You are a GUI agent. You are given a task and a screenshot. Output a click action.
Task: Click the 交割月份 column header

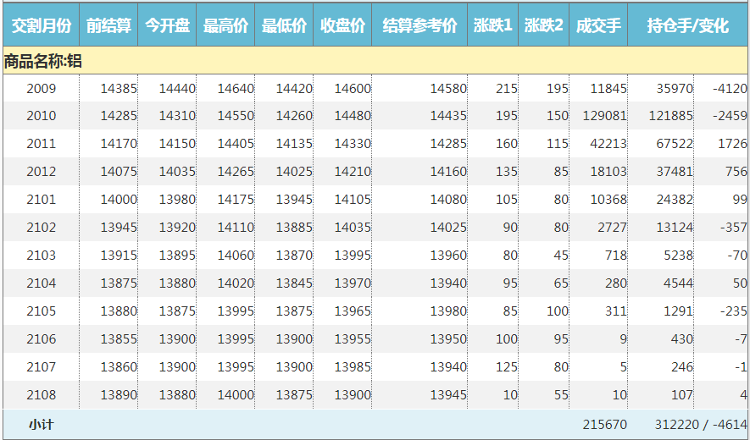[x=41, y=26]
